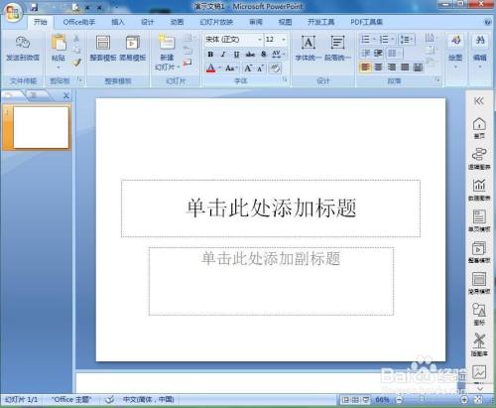Image resolution: width=496 pixels, height=408 pixels.
Task: Click the red font color A swatch
Action: (x=211, y=68)
